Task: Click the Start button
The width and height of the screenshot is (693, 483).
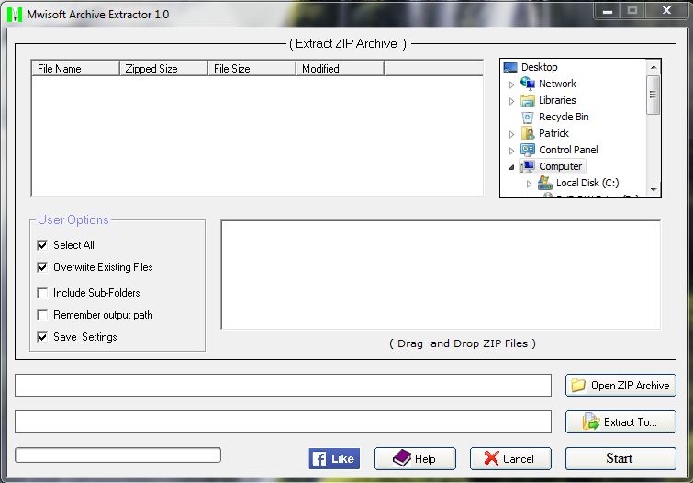Action: click(x=620, y=458)
